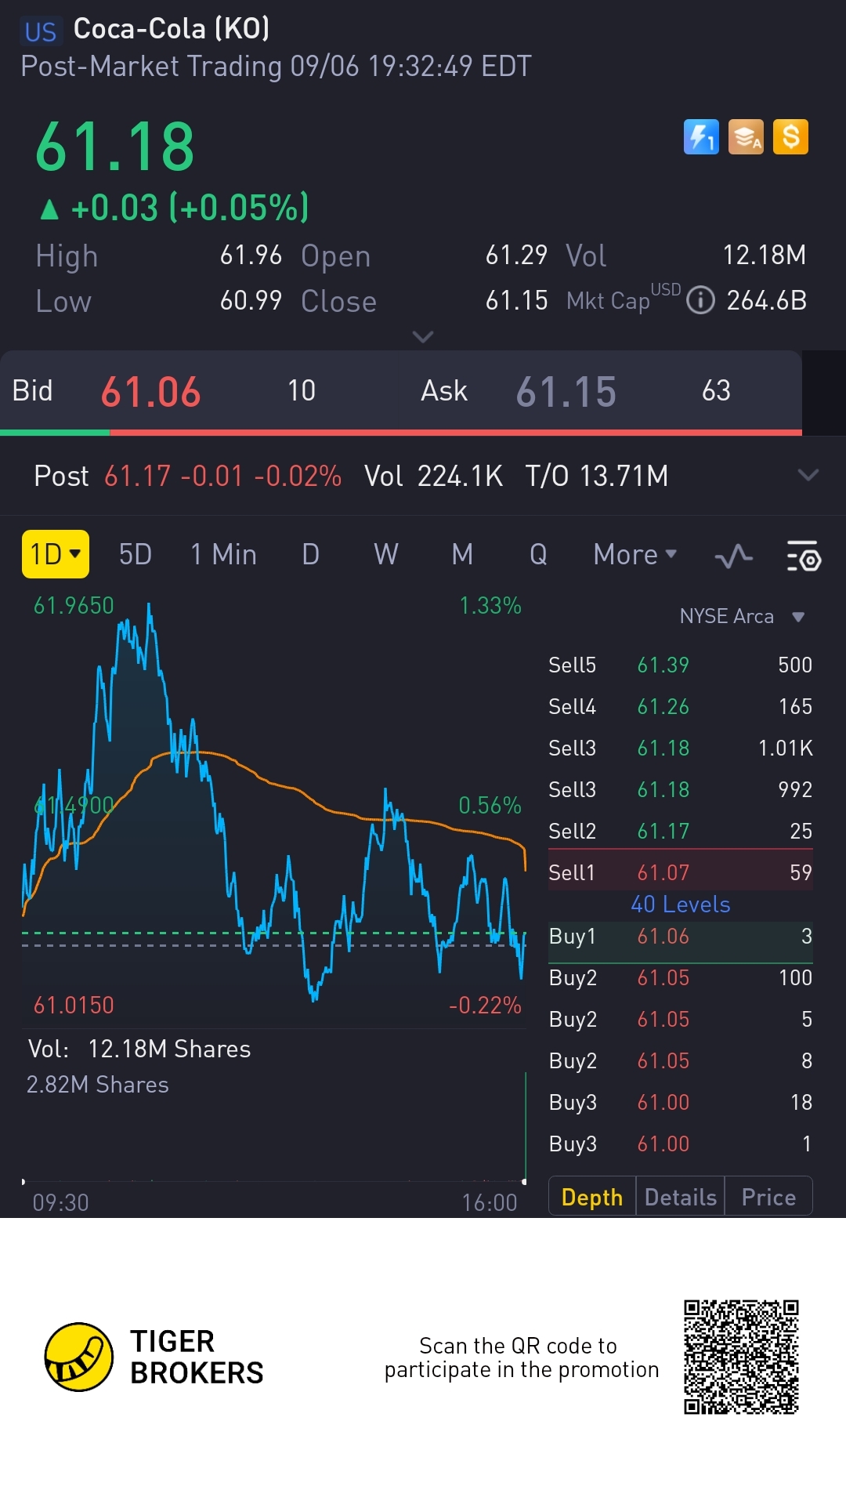846x1497 pixels.
Task: Tap the 61.9650 chart high label
Action: point(74,605)
